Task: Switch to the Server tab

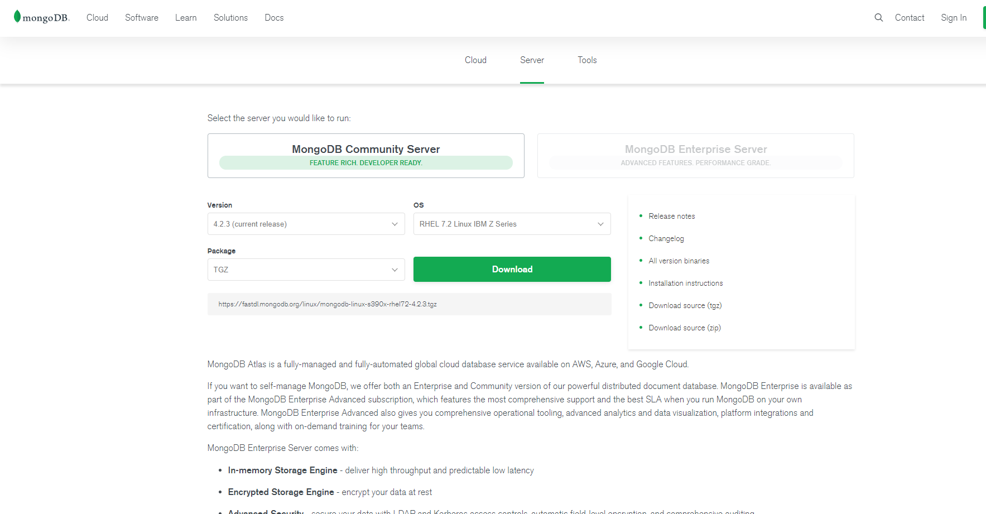Action: [532, 60]
